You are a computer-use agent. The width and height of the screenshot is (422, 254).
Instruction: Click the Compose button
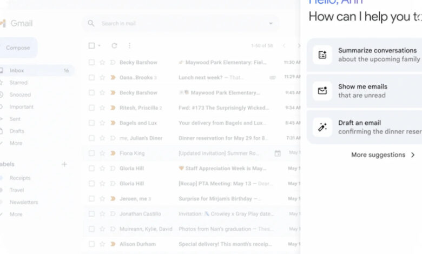click(18, 48)
